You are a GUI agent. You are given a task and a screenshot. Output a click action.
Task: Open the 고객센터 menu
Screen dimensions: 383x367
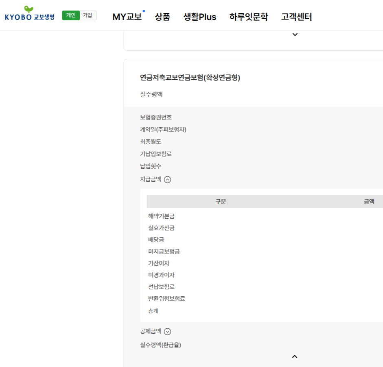[297, 17]
